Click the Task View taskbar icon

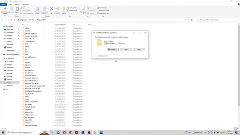click(x=52, y=132)
